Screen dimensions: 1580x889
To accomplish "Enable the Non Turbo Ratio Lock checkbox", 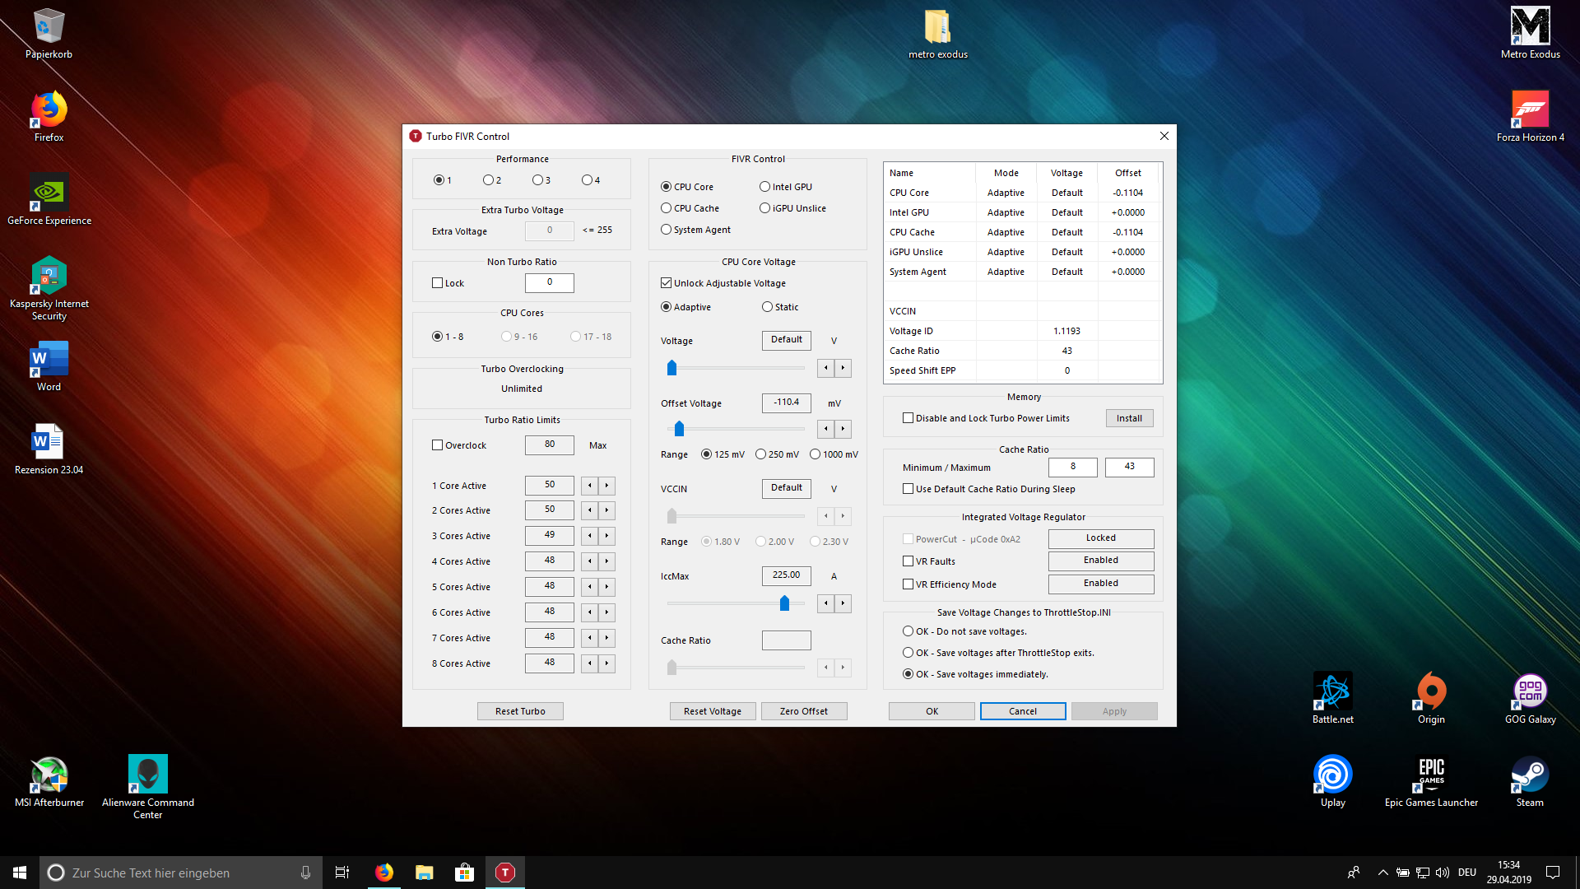I will coord(438,283).
